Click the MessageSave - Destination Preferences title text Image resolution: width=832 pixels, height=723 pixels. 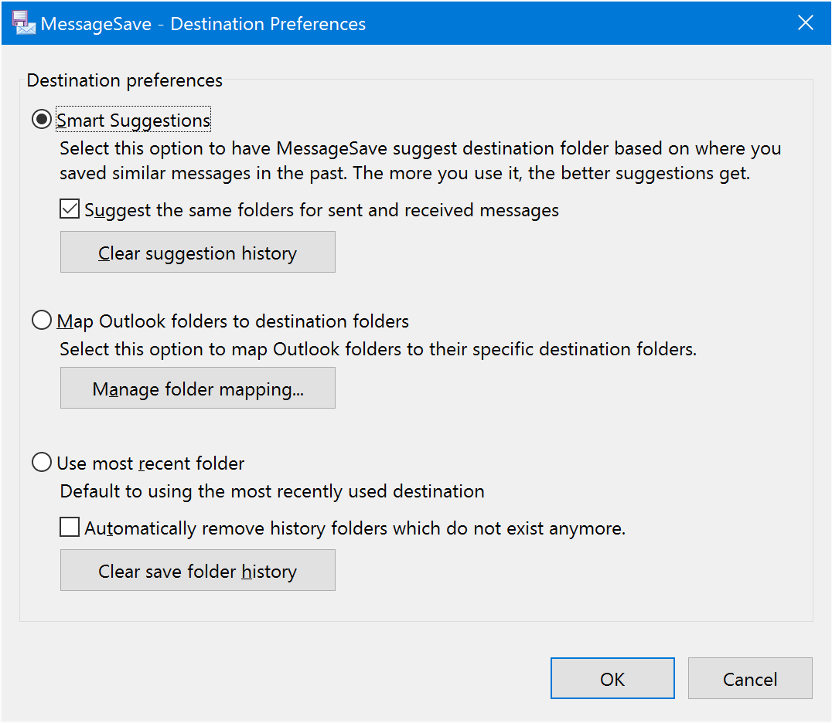[203, 24]
